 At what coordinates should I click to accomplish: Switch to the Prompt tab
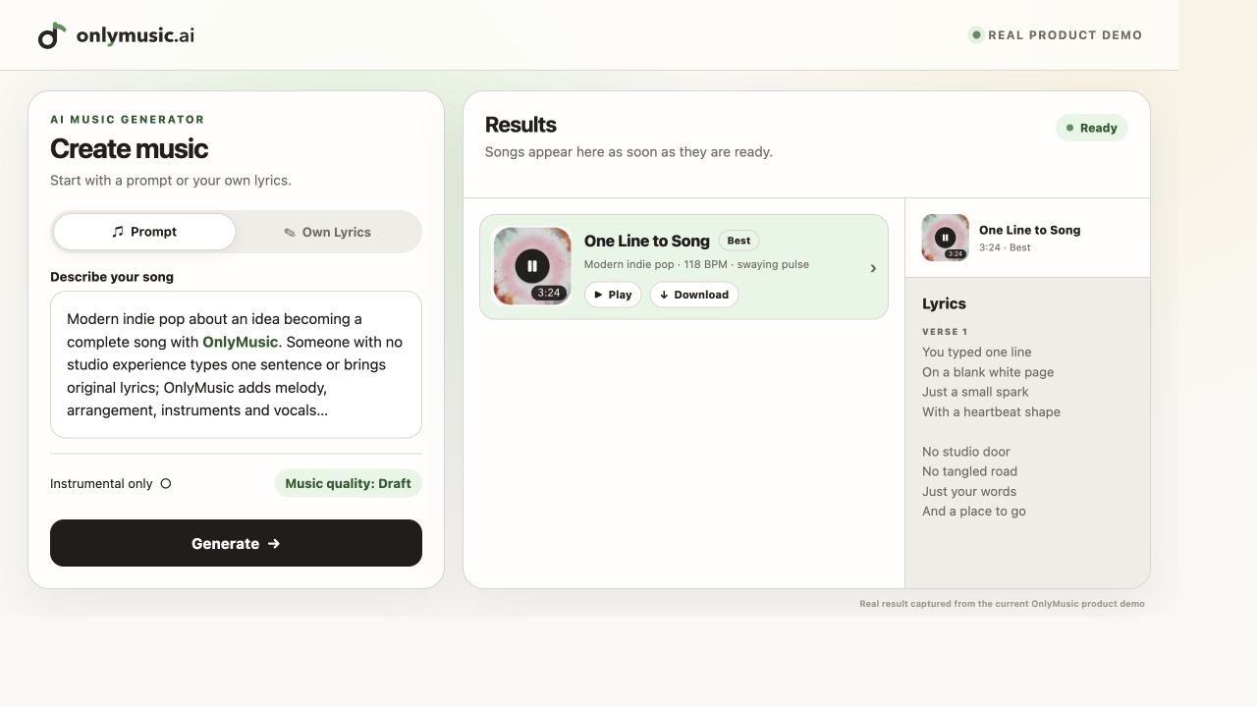click(x=144, y=232)
